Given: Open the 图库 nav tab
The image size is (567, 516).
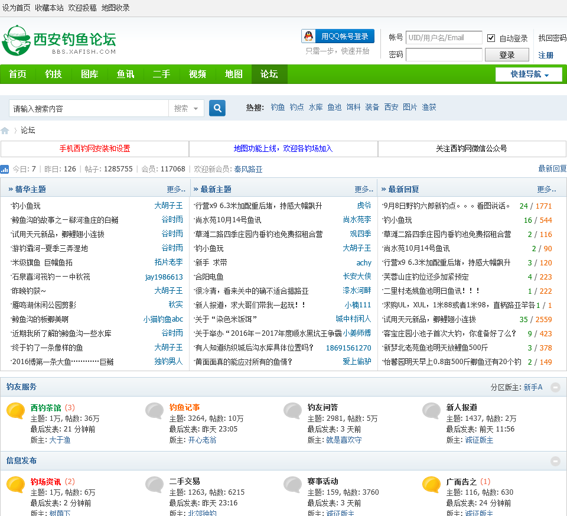Looking at the screenshot, I should (89, 74).
